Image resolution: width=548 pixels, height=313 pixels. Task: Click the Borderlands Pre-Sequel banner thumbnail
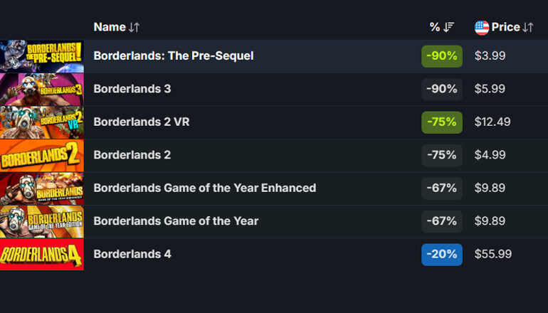point(42,55)
